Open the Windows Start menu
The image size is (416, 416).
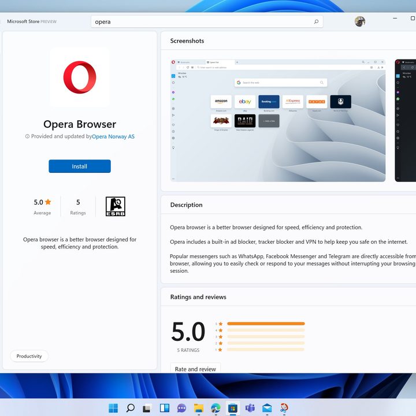(113, 408)
